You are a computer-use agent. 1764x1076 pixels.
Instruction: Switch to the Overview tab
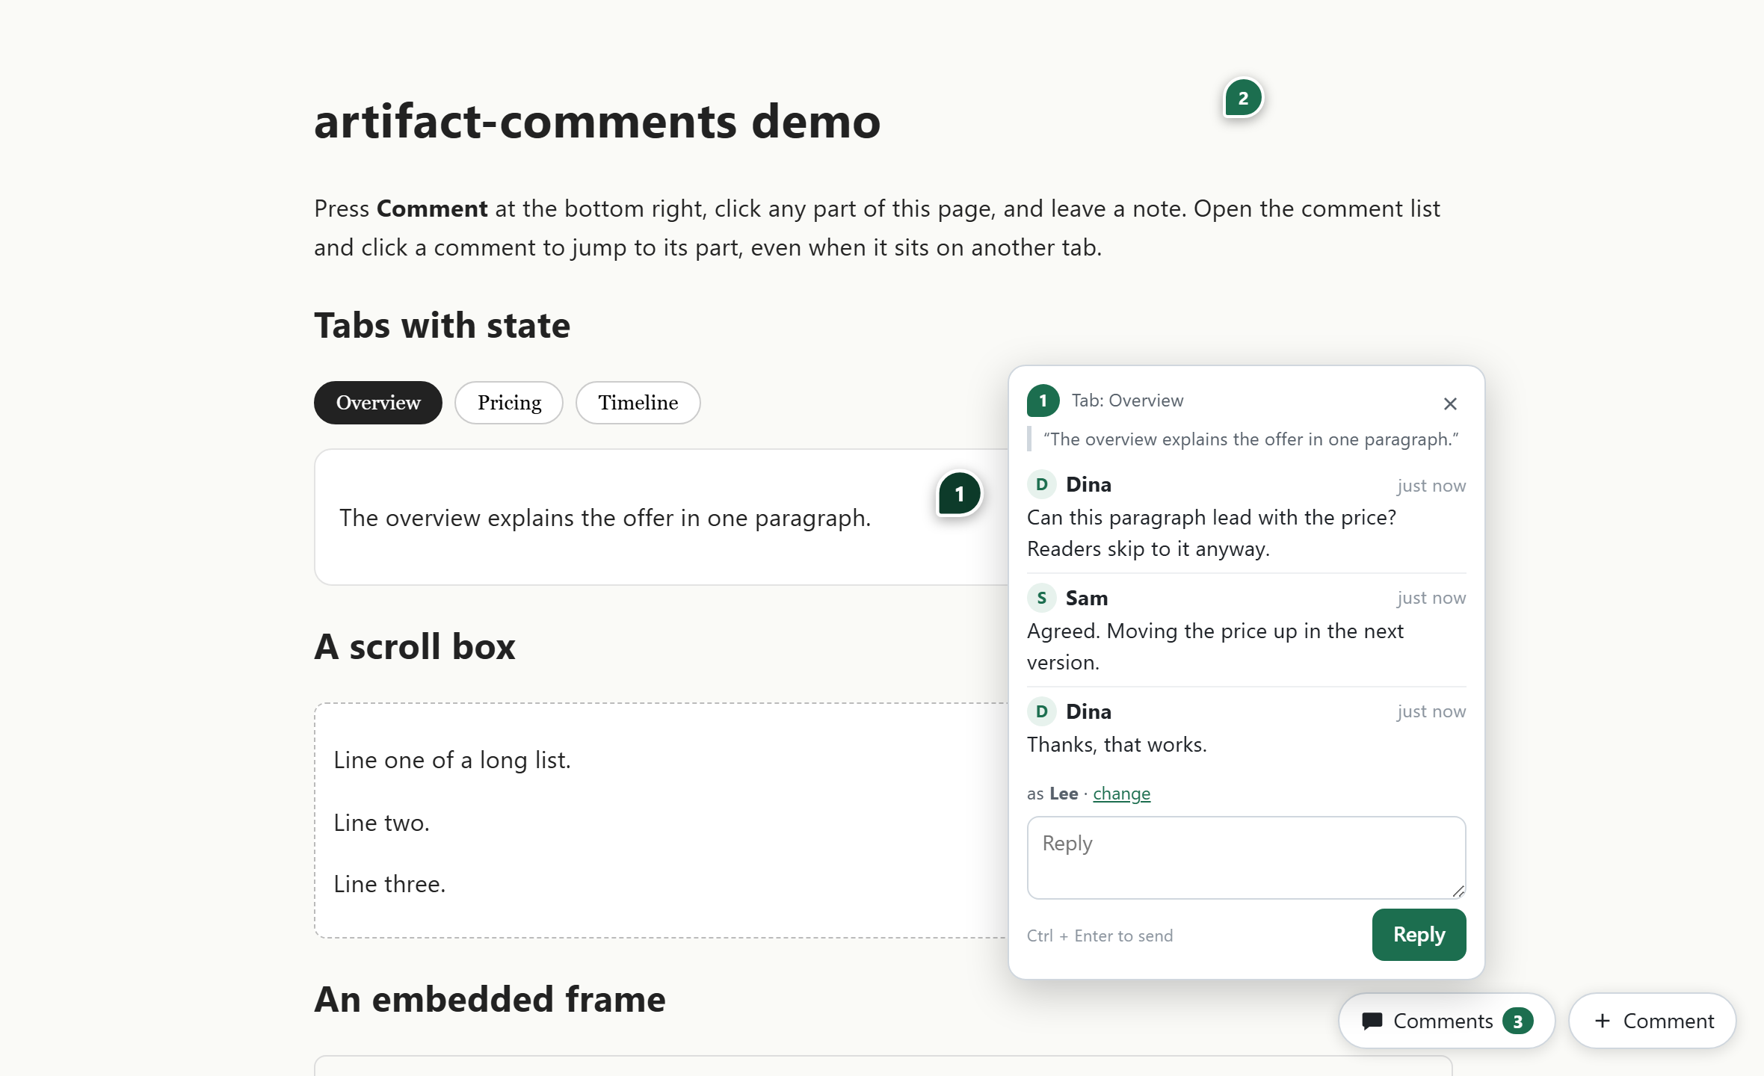coord(378,403)
